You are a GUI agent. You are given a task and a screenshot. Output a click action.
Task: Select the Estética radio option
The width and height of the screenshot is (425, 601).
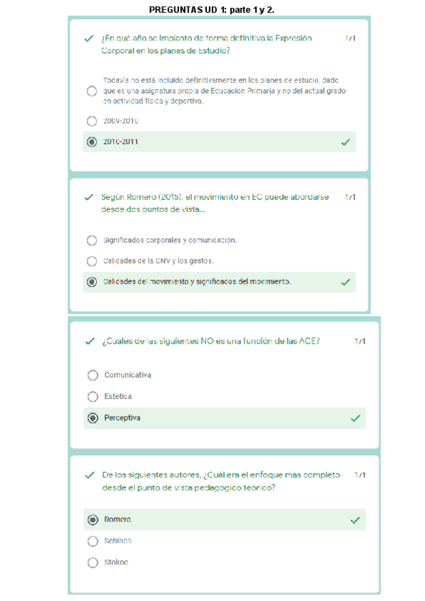(x=93, y=397)
